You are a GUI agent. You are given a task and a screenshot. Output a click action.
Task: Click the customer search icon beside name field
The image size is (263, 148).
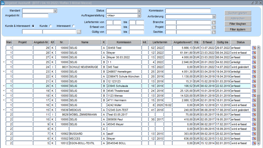(x=79, y=32)
